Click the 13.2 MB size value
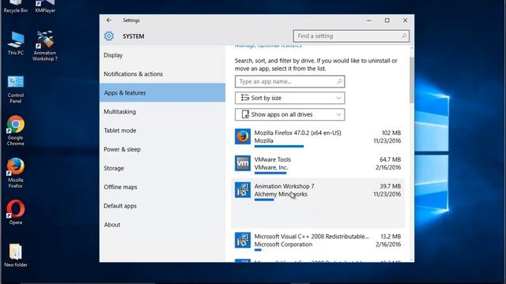 tap(391, 237)
